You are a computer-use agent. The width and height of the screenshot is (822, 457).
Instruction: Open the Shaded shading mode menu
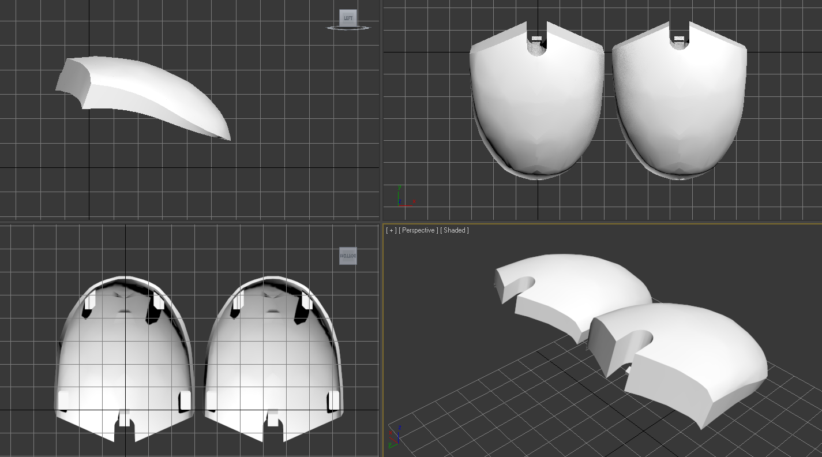click(455, 230)
